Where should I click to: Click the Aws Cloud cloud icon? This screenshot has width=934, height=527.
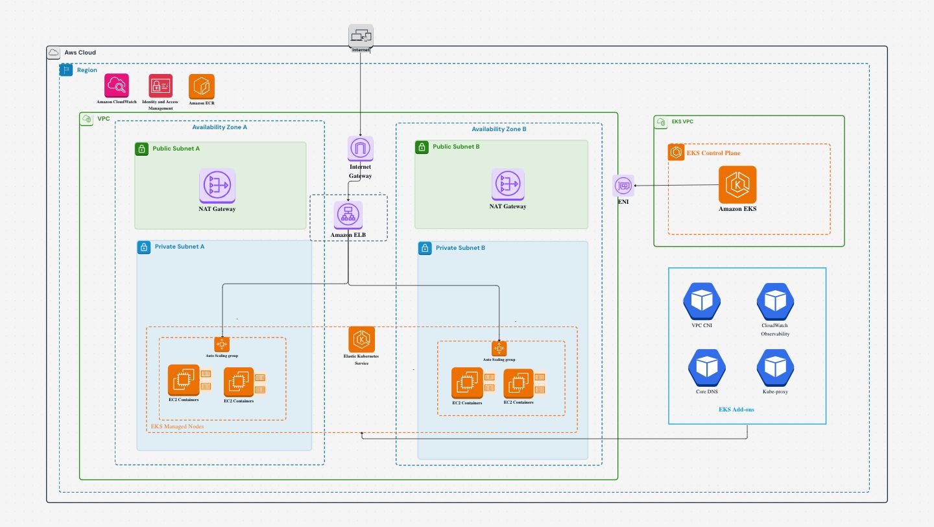(x=53, y=53)
